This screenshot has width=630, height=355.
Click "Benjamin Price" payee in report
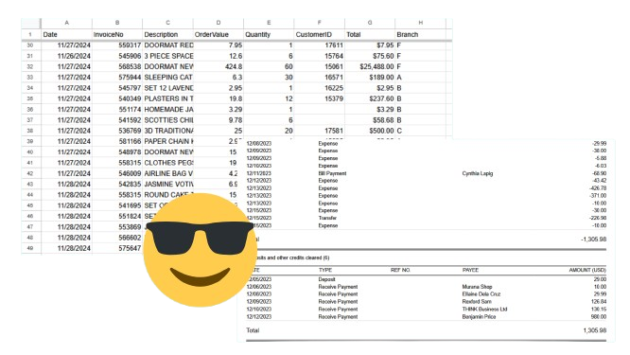pos(479,317)
